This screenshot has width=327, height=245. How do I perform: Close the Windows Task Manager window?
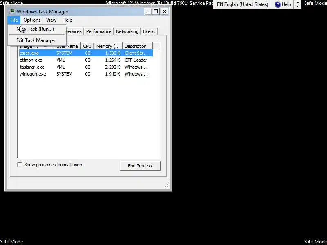(165, 12)
